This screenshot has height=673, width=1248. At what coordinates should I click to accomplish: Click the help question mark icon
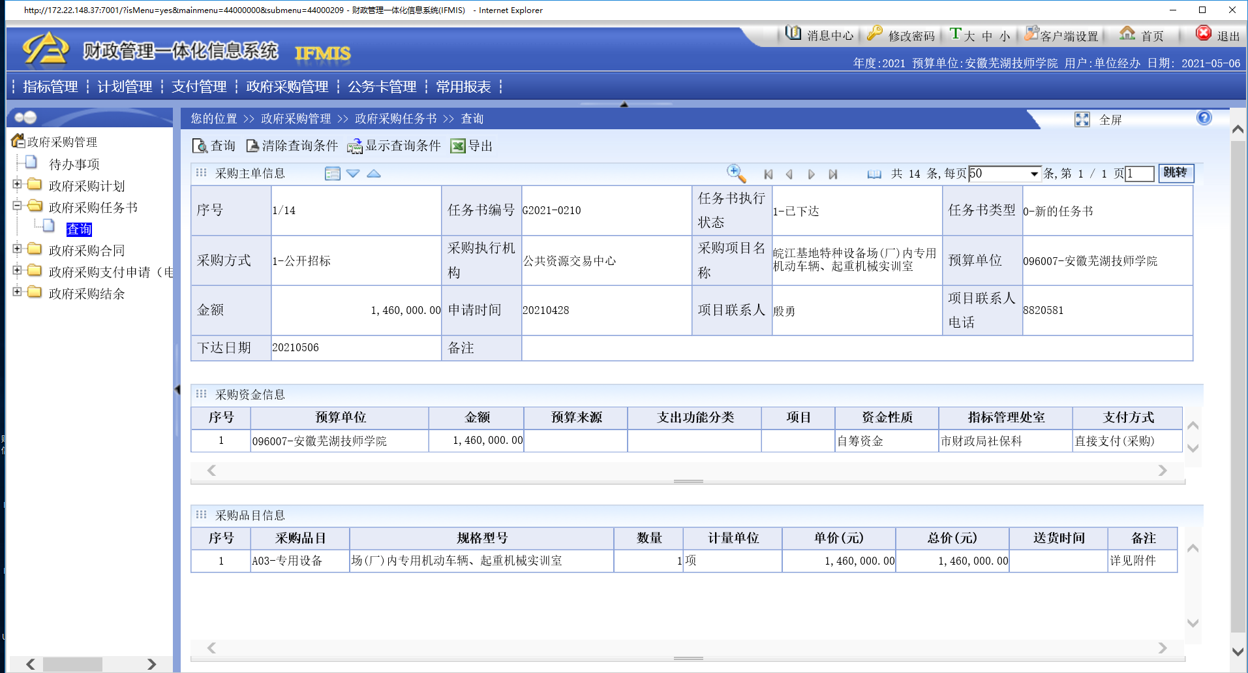1204,118
